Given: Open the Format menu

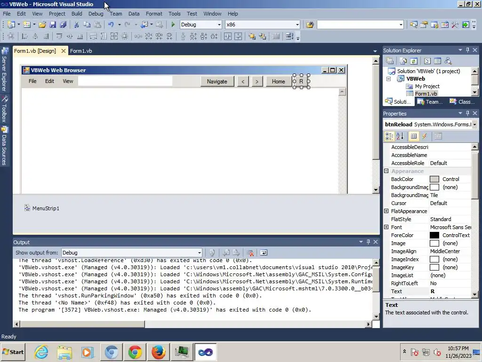Looking at the screenshot, I should point(154,14).
